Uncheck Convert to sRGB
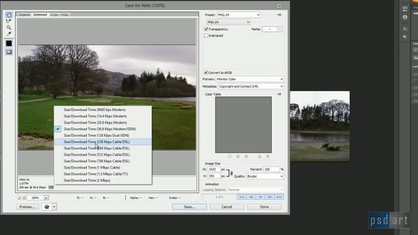This screenshot has height=235, width=418. (x=206, y=72)
